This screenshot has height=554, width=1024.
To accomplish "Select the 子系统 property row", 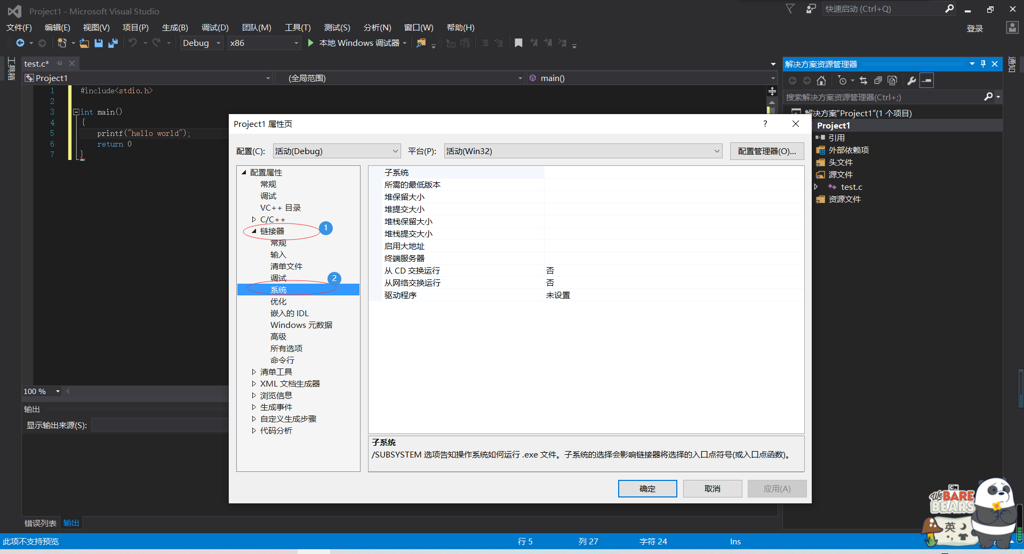I will 586,172.
